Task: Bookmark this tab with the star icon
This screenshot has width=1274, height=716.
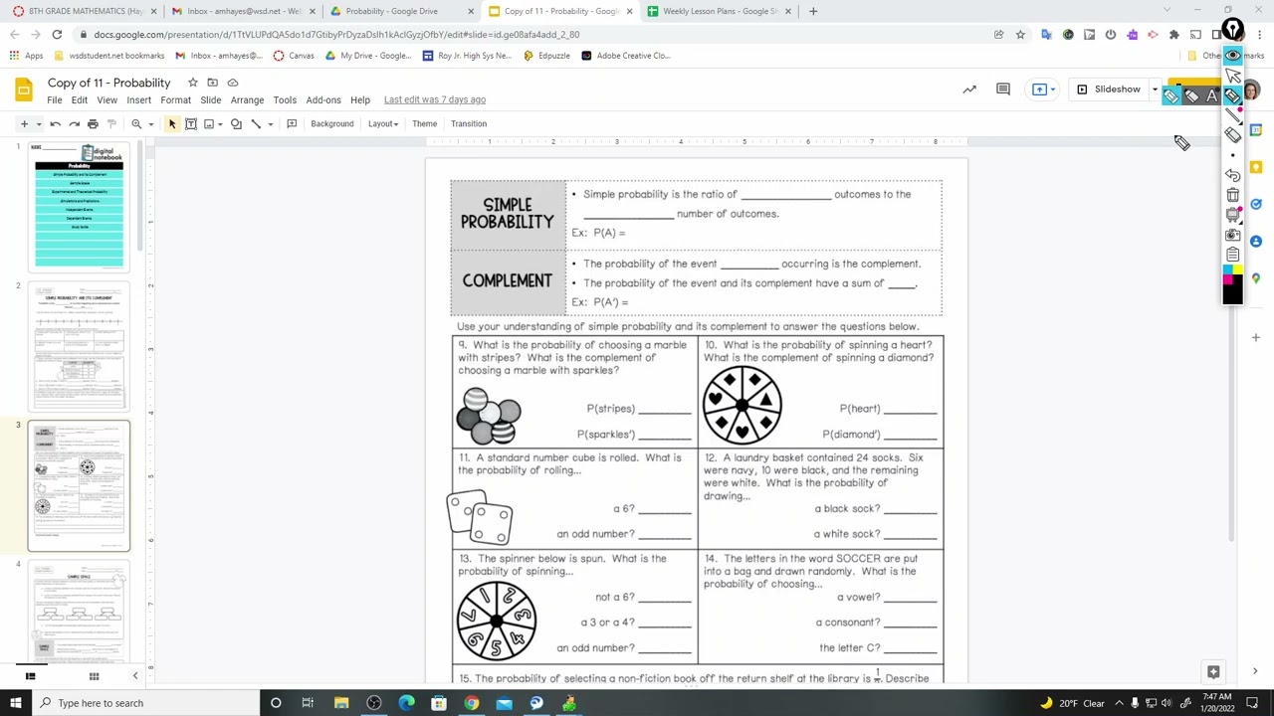Action: click(1020, 35)
